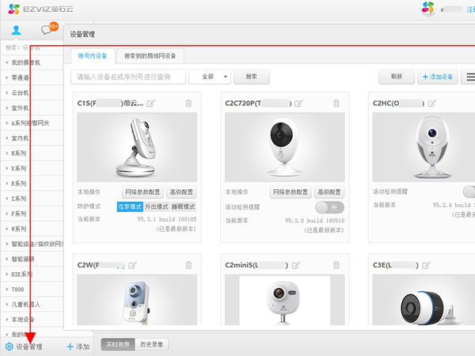Switch to 账号内设备 tab

(93, 56)
